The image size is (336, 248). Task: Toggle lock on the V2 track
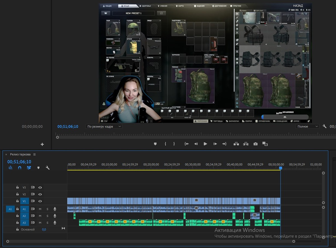[17, 194]
